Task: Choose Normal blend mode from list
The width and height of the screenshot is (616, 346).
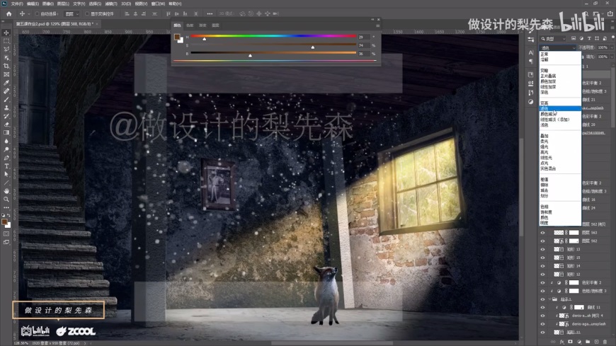Action: [544, 54]
